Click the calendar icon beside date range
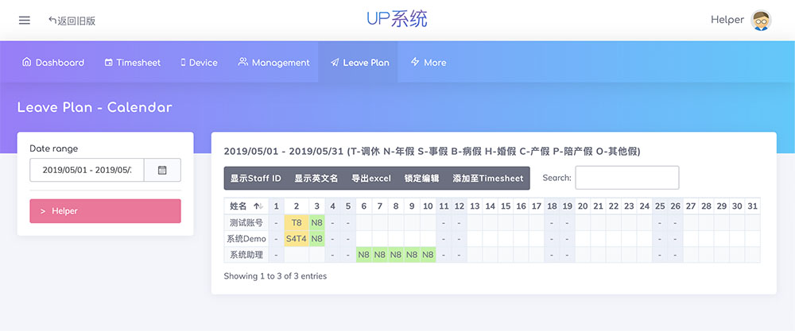Viewport: 795px width, 331px height. pyautogui.click(x=162, y=170)
